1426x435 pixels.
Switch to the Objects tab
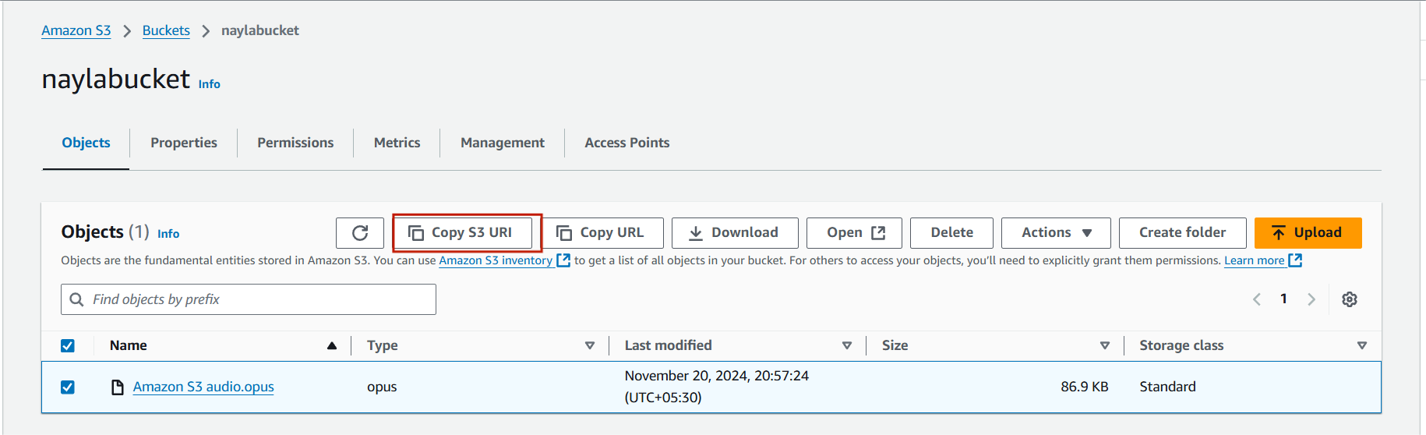[86, 143]
